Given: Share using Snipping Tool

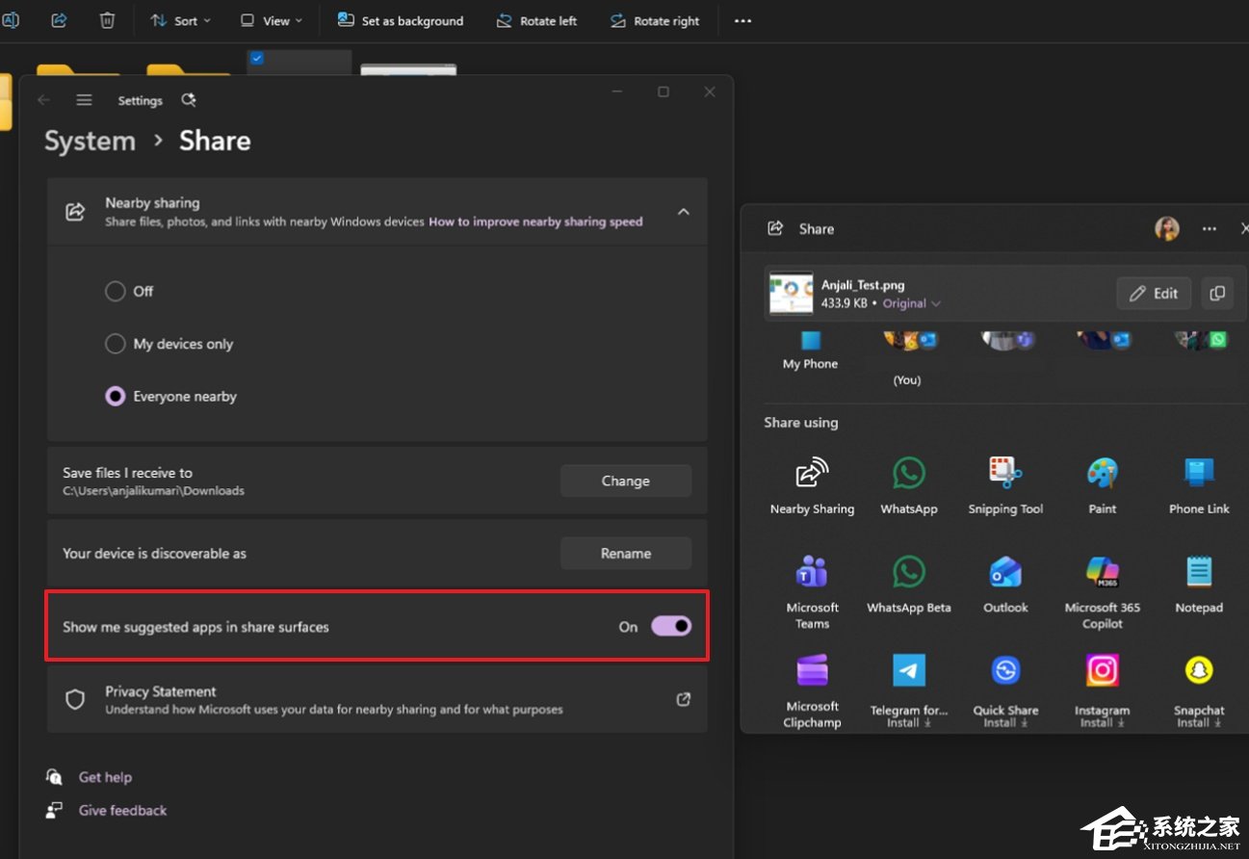Looking at the screenshot, I should [x=1005, y=486].
